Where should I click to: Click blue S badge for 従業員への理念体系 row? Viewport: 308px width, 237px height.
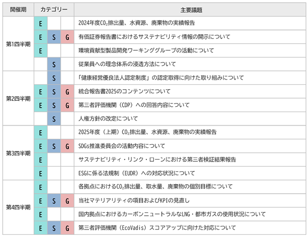tap(54, 64)
